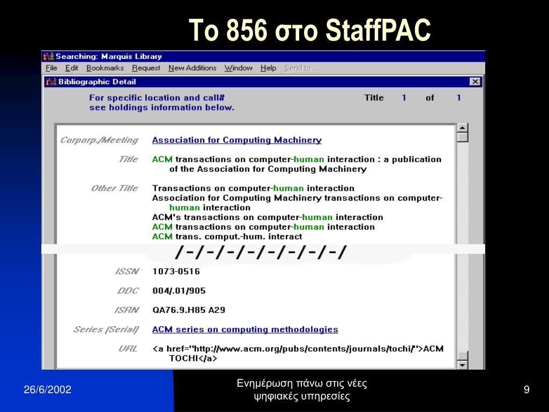Open the File menu
Viewport: 549px width, 412px height.
[x=51, y=68]
